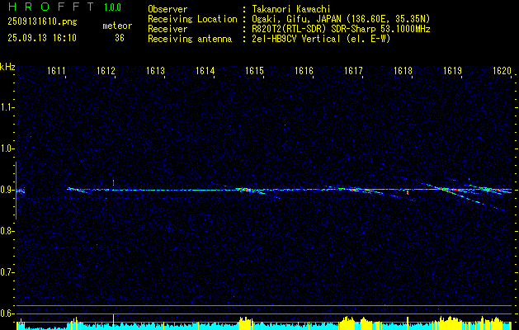Click the HROFFT title text

coord(50,7)
